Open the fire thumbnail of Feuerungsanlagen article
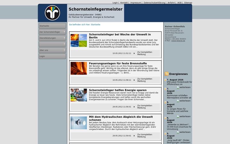230x144 pixels. tap(79, 68)
